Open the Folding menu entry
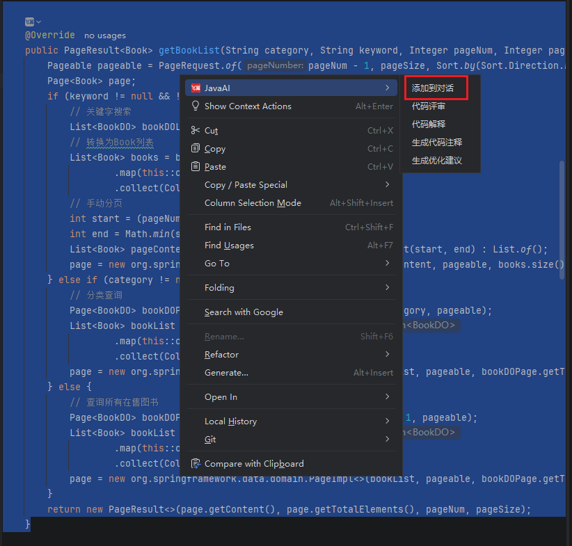Viewport: 572px width, 546px height. [x=291, y=288]
